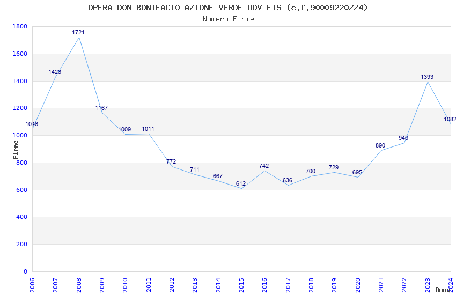Click the x-axis year 2023

coord(428,285)
